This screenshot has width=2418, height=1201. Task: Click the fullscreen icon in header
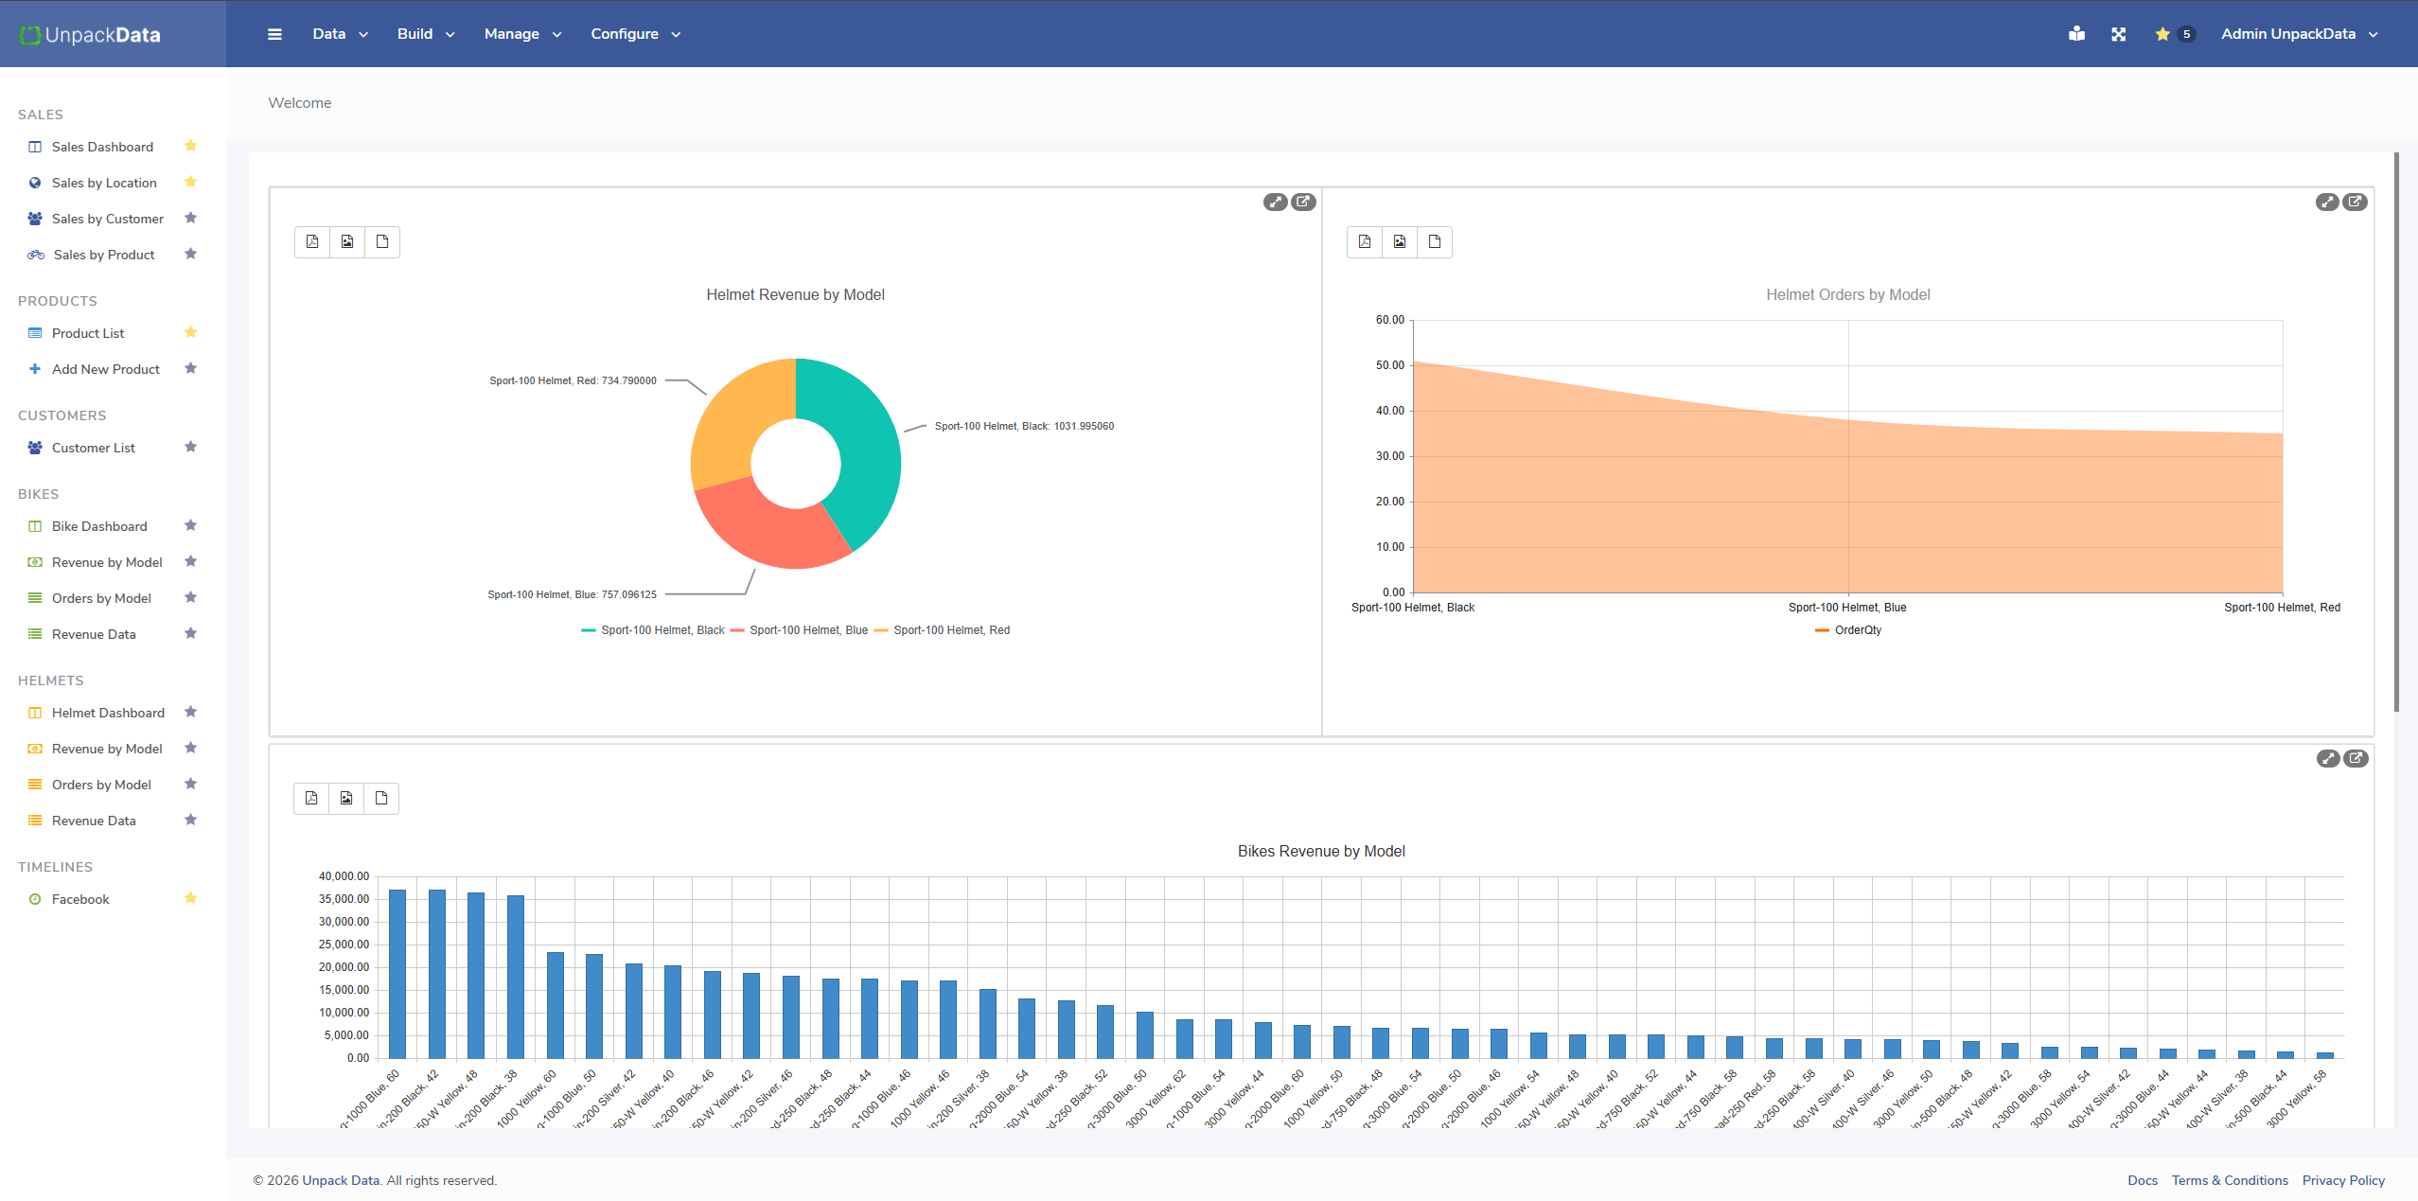pos(2118,34)
